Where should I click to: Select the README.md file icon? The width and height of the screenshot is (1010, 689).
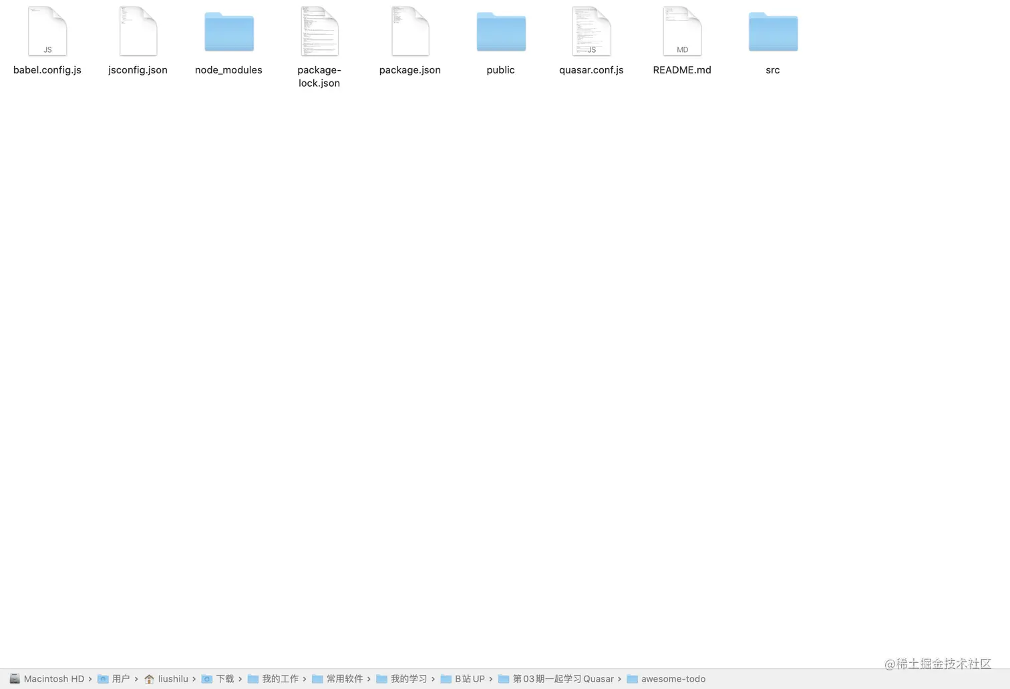click(682, 31)
